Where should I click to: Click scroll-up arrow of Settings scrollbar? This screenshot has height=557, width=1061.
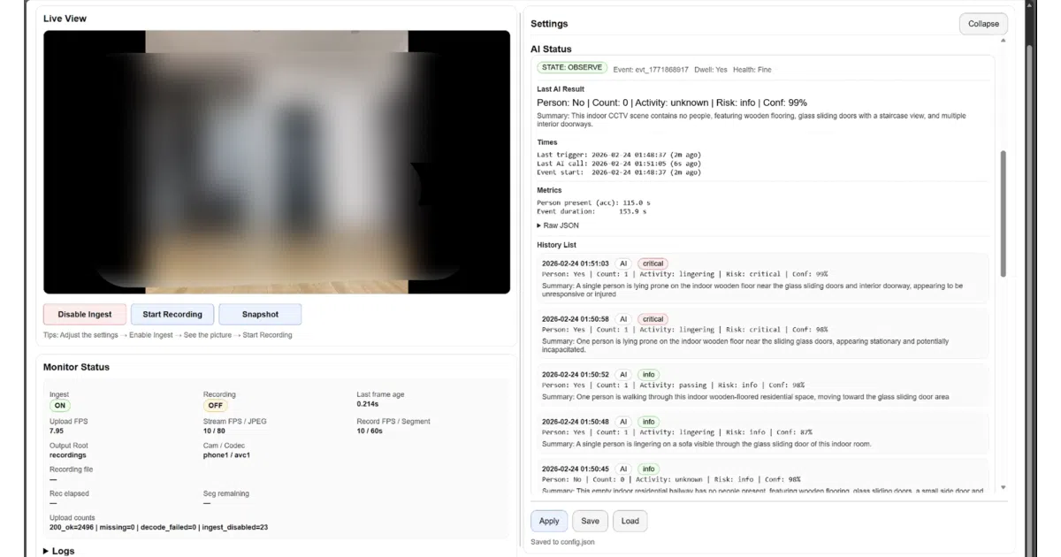(1003, 41)
